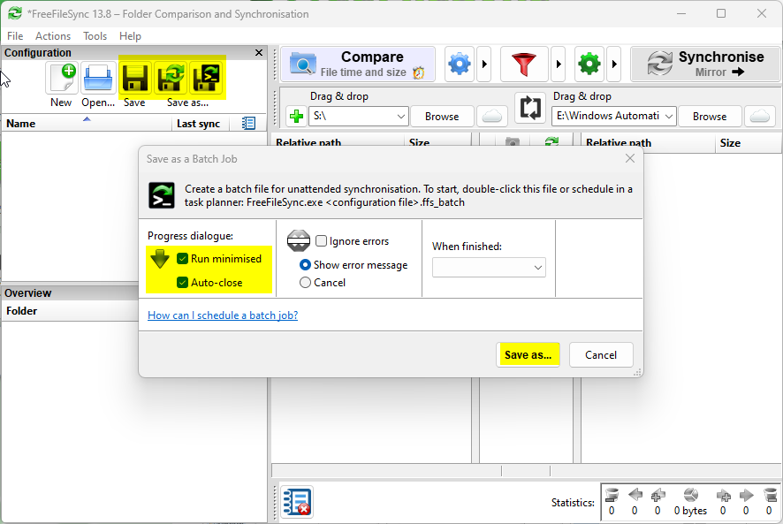Click the delete-right statistics icon

[x=770, y=495]
